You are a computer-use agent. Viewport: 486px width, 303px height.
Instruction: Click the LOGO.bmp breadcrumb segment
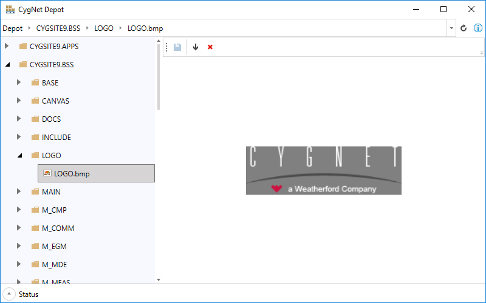(x=145, y=28)
